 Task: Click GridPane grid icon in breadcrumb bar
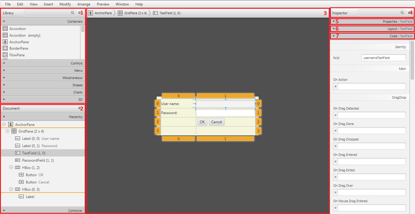(x=120, y=13)
